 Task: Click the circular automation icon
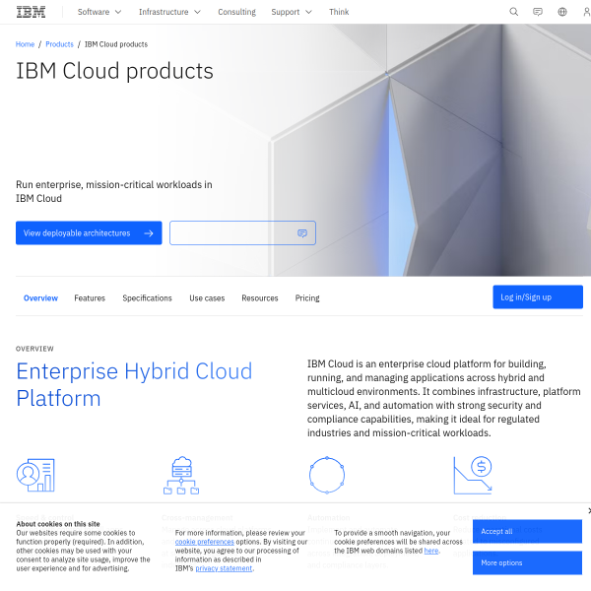[x=327, y=475]
